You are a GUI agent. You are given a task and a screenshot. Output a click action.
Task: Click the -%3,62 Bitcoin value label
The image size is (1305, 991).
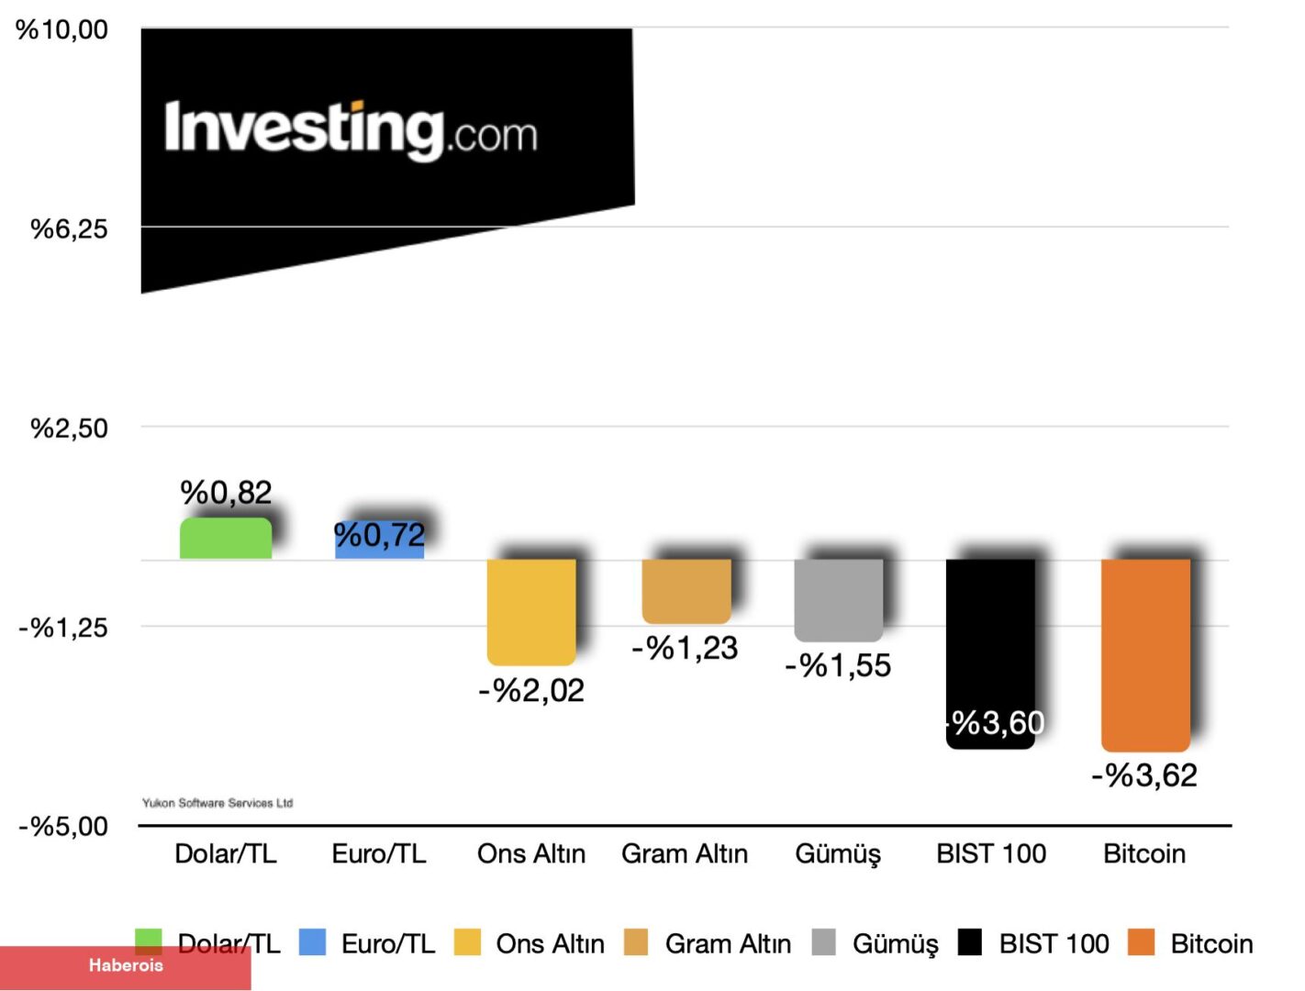point(1144,776)
